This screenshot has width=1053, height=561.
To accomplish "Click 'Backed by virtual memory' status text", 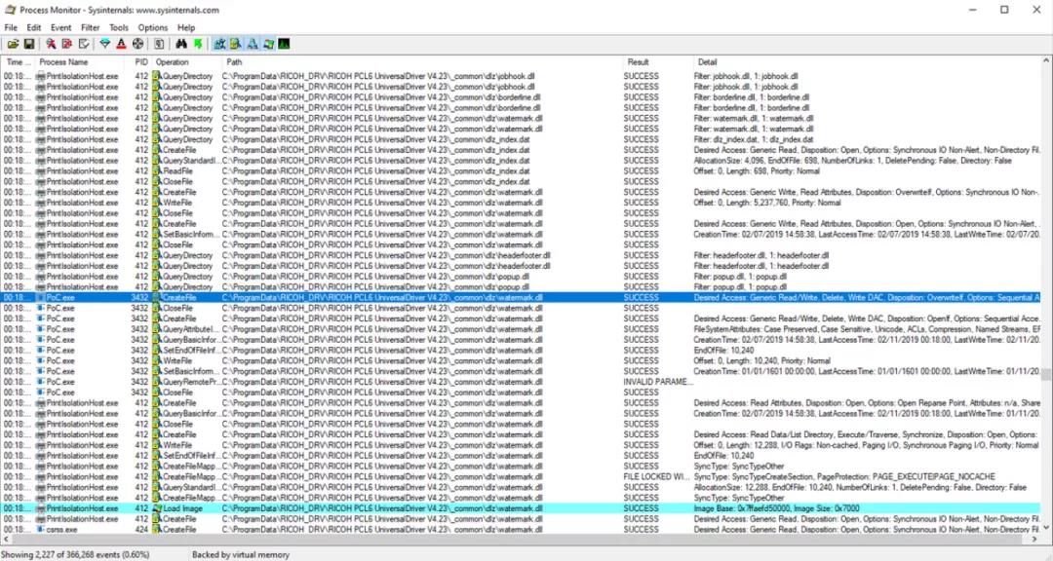I will [241, 555].
